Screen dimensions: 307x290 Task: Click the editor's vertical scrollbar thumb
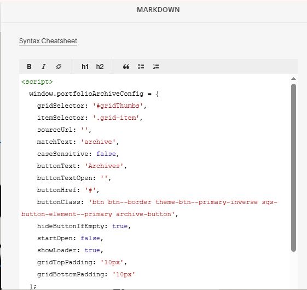point(293,167)
